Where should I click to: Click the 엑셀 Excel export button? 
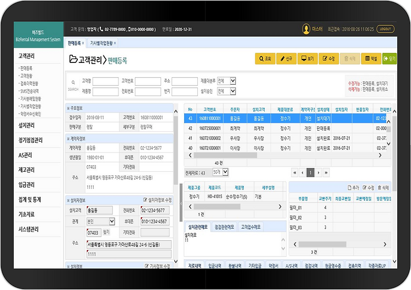(x=371, y=59)
